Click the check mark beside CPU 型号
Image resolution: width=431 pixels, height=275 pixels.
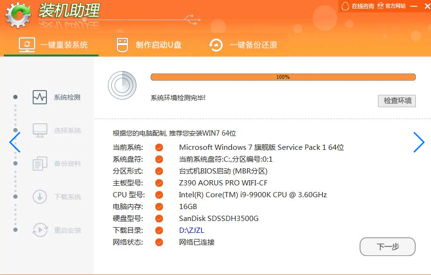click(x=159, y=195)
